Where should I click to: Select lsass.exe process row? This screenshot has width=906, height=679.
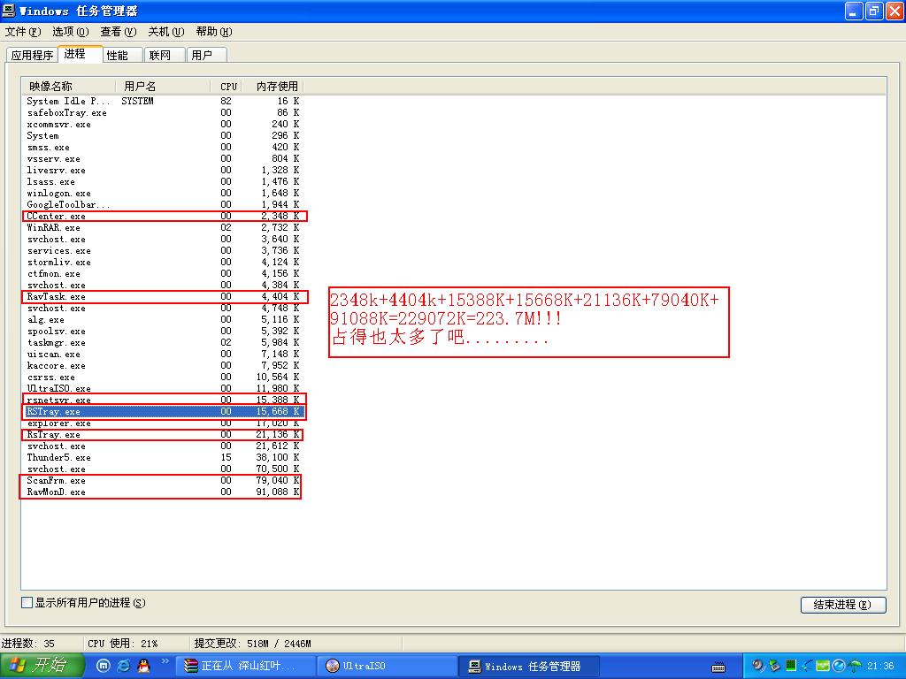(163, 182)
